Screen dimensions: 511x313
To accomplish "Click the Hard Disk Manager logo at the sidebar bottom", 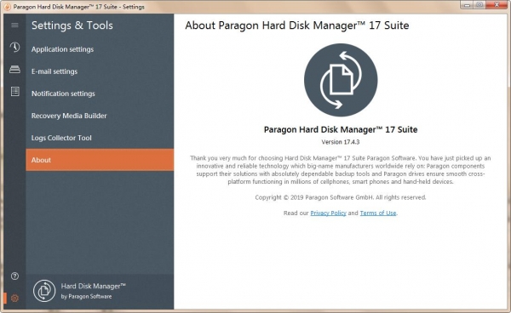I will pyautogui.click(x=44, y=291).
